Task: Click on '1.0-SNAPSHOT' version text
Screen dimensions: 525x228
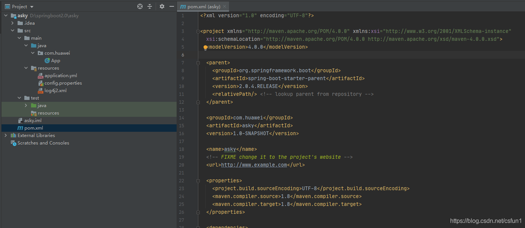Action: coord(251,133)
